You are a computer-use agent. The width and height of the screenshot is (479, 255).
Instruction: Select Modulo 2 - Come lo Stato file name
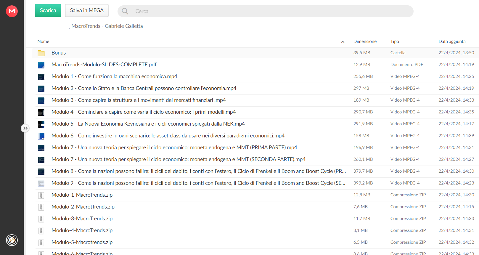tap(144, 88)
